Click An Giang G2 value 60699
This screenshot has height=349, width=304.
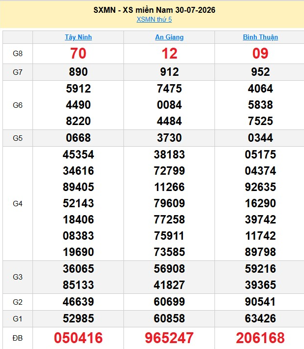(x=169, y=302)
